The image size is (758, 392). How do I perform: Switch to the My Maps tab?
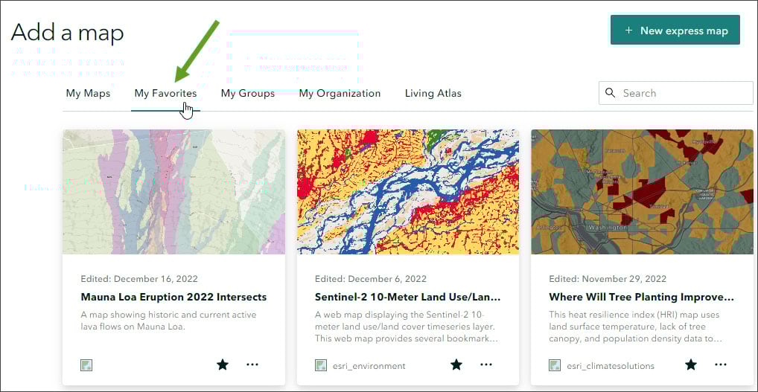(x=88, y=93)
